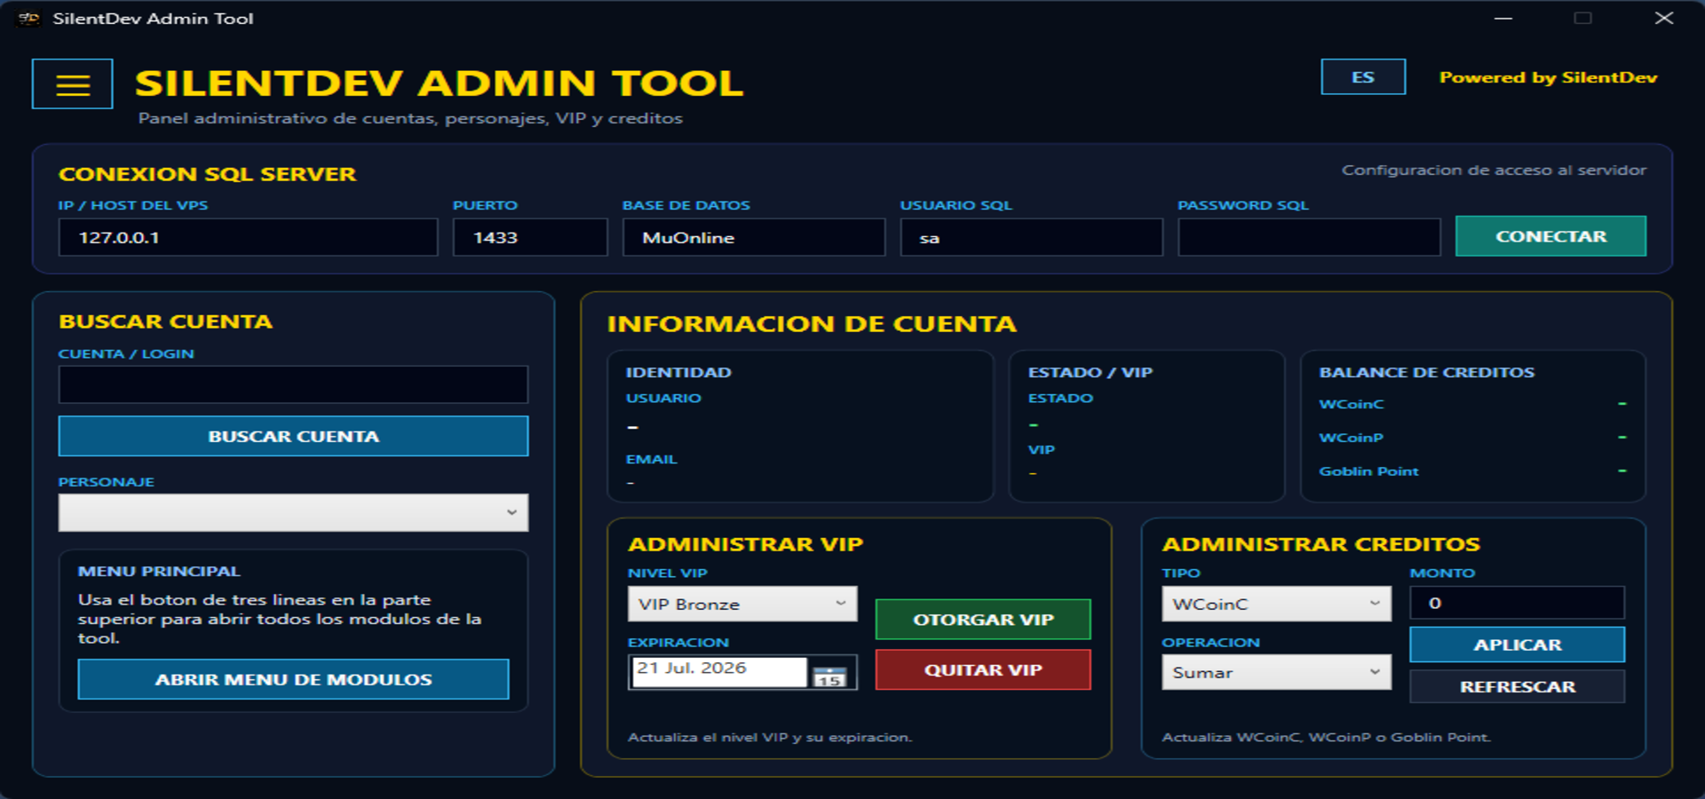
Task: Click the WCoinC balance label
Action: point(1351,404)
